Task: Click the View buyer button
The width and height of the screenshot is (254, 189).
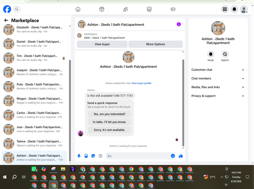Action: click(x=102, y=44)
